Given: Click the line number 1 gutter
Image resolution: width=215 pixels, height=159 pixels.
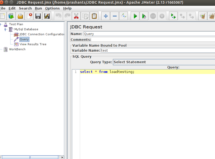Looking at the screenshot, I should coord(76,72).
